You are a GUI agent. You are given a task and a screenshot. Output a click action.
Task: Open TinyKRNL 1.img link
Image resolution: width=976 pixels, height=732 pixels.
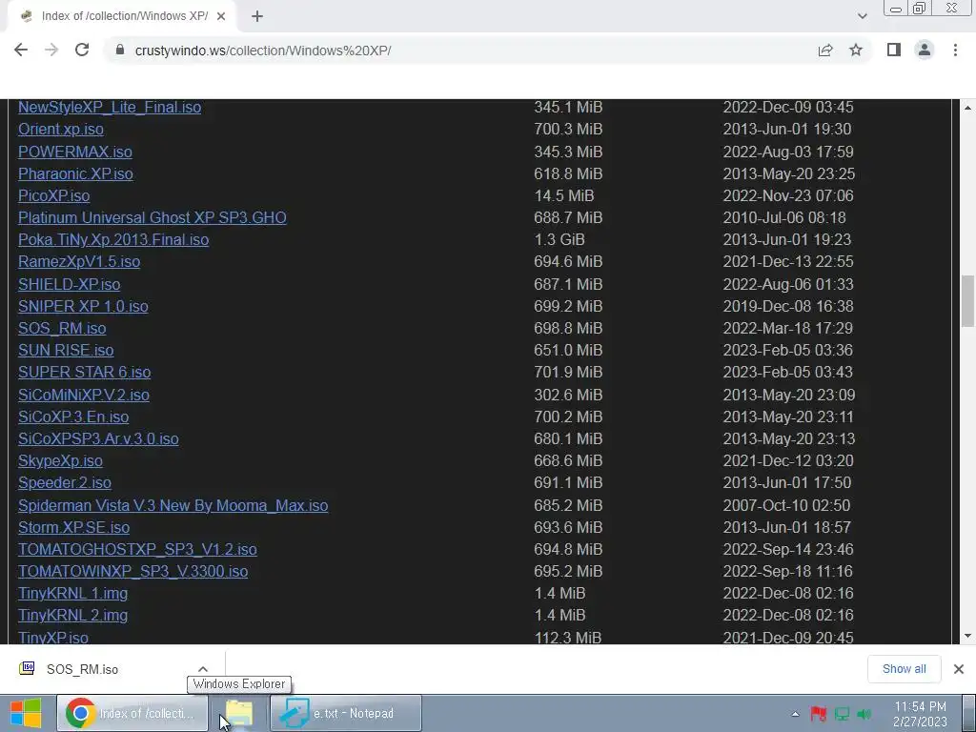[x=72, y=593]
